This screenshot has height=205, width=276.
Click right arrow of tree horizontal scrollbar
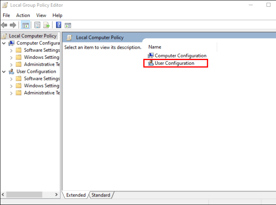click(56, 195)
